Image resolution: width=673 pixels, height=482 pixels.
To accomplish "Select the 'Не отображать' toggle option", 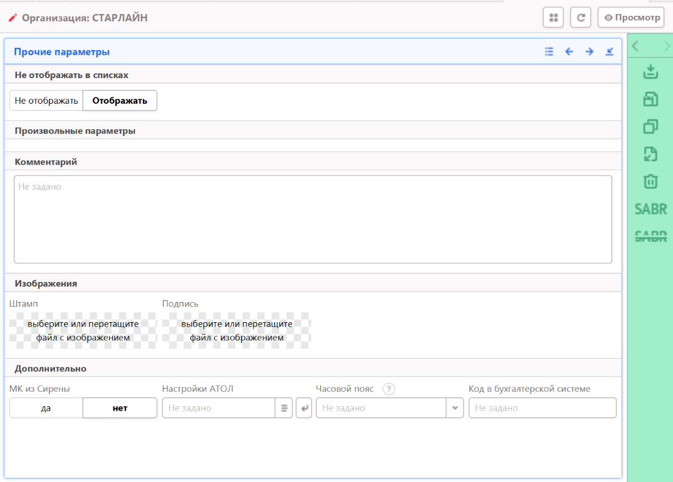I will (46, 101).
